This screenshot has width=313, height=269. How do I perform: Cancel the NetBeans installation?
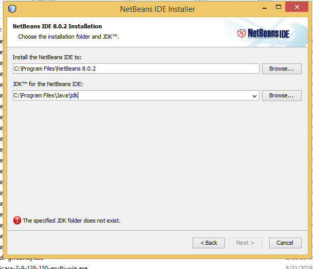(x=285, y=243)
